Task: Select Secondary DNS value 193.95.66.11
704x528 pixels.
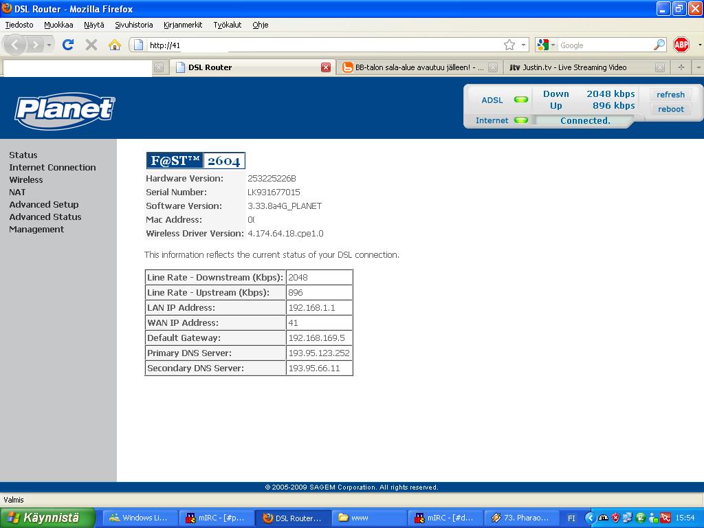Action: tap(313, 368)
